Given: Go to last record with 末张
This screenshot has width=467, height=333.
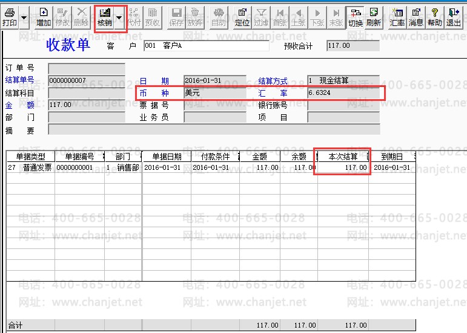Looking at the screenshot, I should coord(336,18).
